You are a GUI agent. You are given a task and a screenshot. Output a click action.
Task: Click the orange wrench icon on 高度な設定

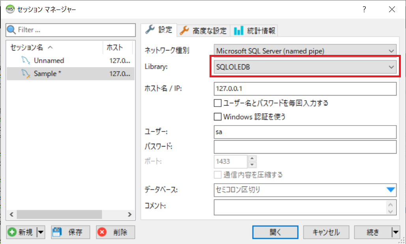[184, 30]
